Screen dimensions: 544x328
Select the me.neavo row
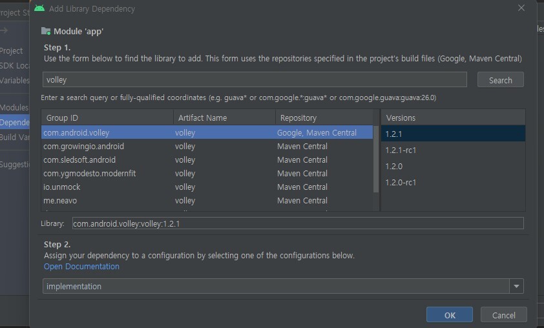click(207, 200)
